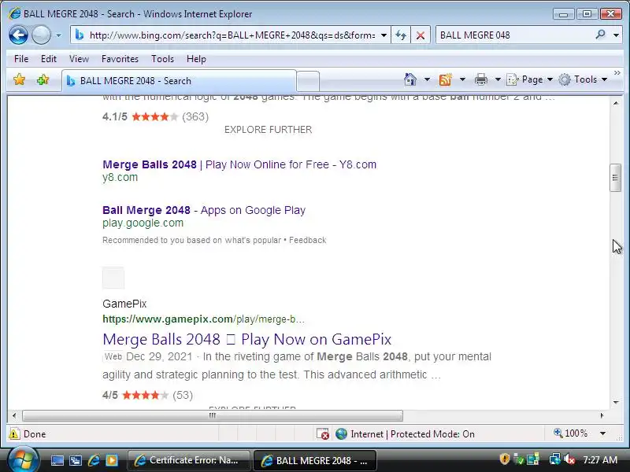This screenshot has width=630, height=472.
Task: Switch to Certificate Error taskbar window
Action: [189, 460]
